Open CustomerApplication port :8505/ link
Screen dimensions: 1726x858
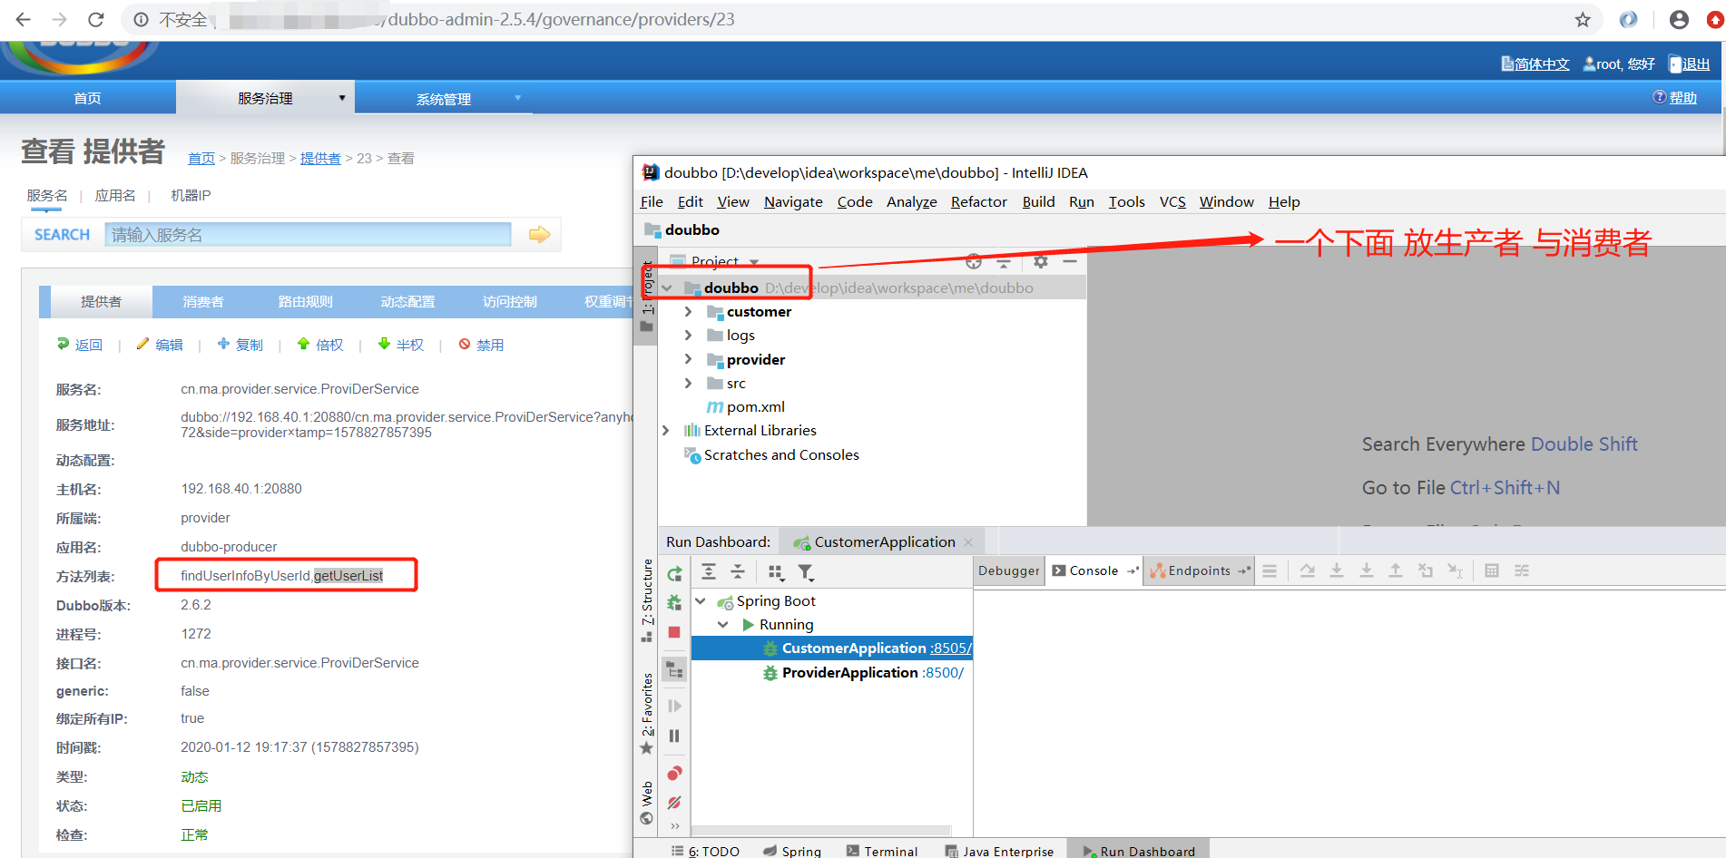[x=950, y=648]
